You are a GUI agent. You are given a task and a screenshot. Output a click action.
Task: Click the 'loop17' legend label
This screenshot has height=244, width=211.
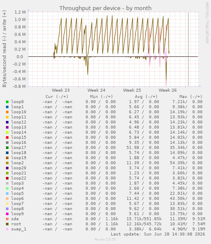click(19, 148)
